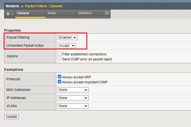Click Packet Filters : General breadcrumb text
The height and width of the screenshot is (127, 191).
[x=43, y=6]
